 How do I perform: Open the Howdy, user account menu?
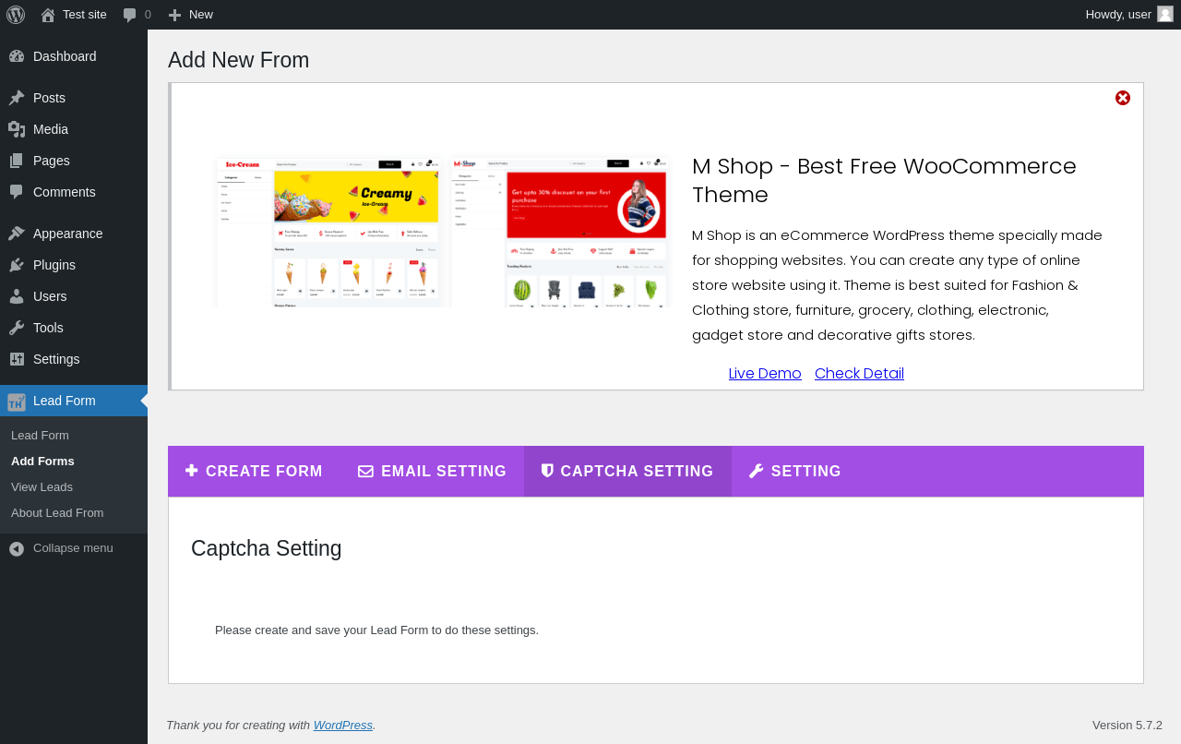[x=1129, y=15]
